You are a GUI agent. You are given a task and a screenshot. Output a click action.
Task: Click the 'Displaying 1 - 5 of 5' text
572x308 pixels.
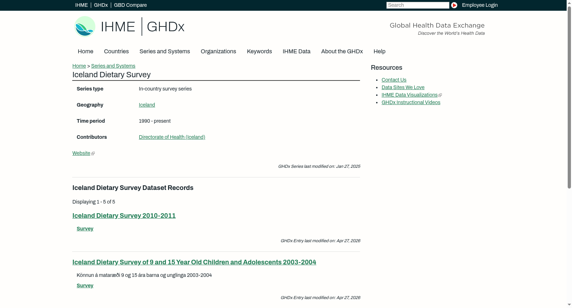click(x=94, y=202)
